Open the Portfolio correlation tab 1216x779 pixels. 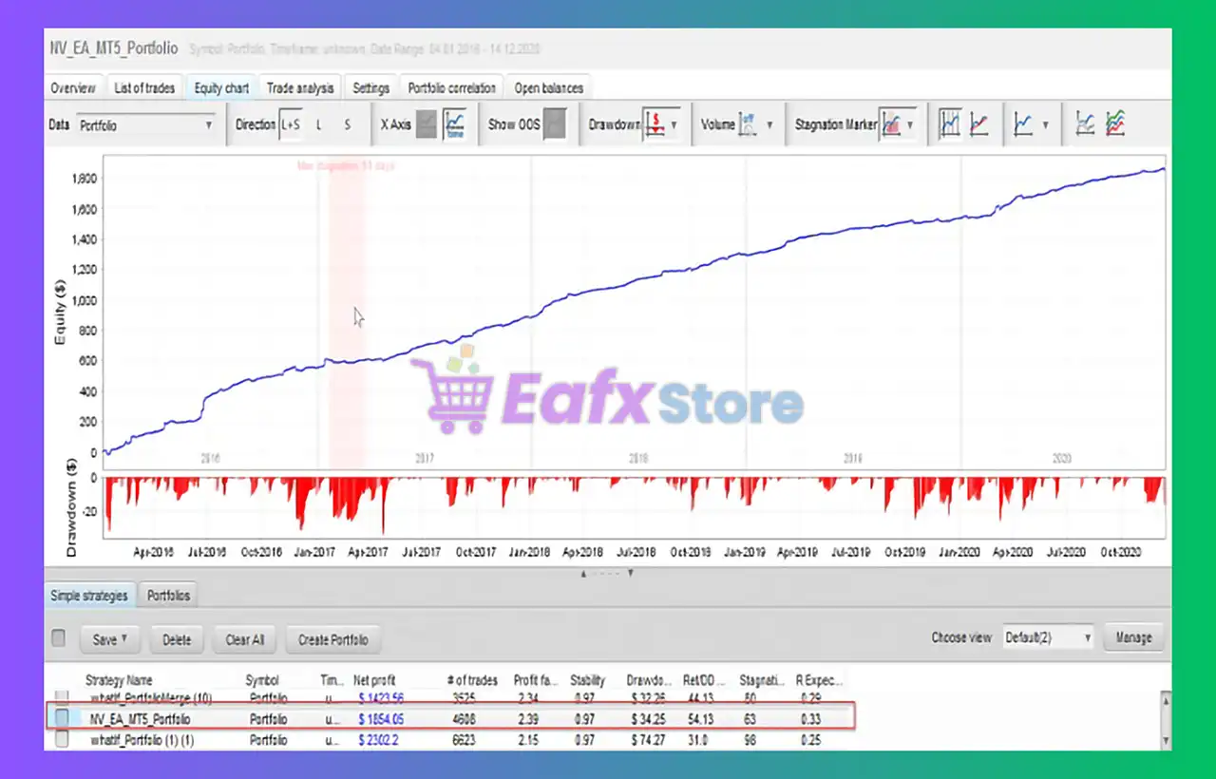click(x=452, y=88)
